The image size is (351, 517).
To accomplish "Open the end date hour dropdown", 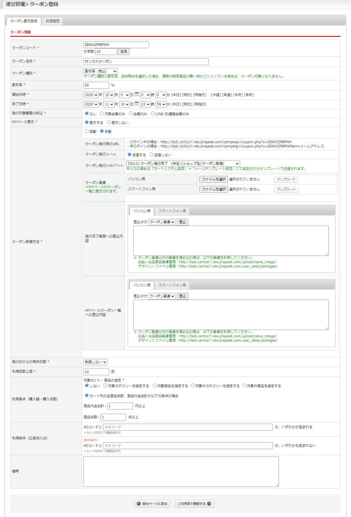I will [x=145, y=104].
